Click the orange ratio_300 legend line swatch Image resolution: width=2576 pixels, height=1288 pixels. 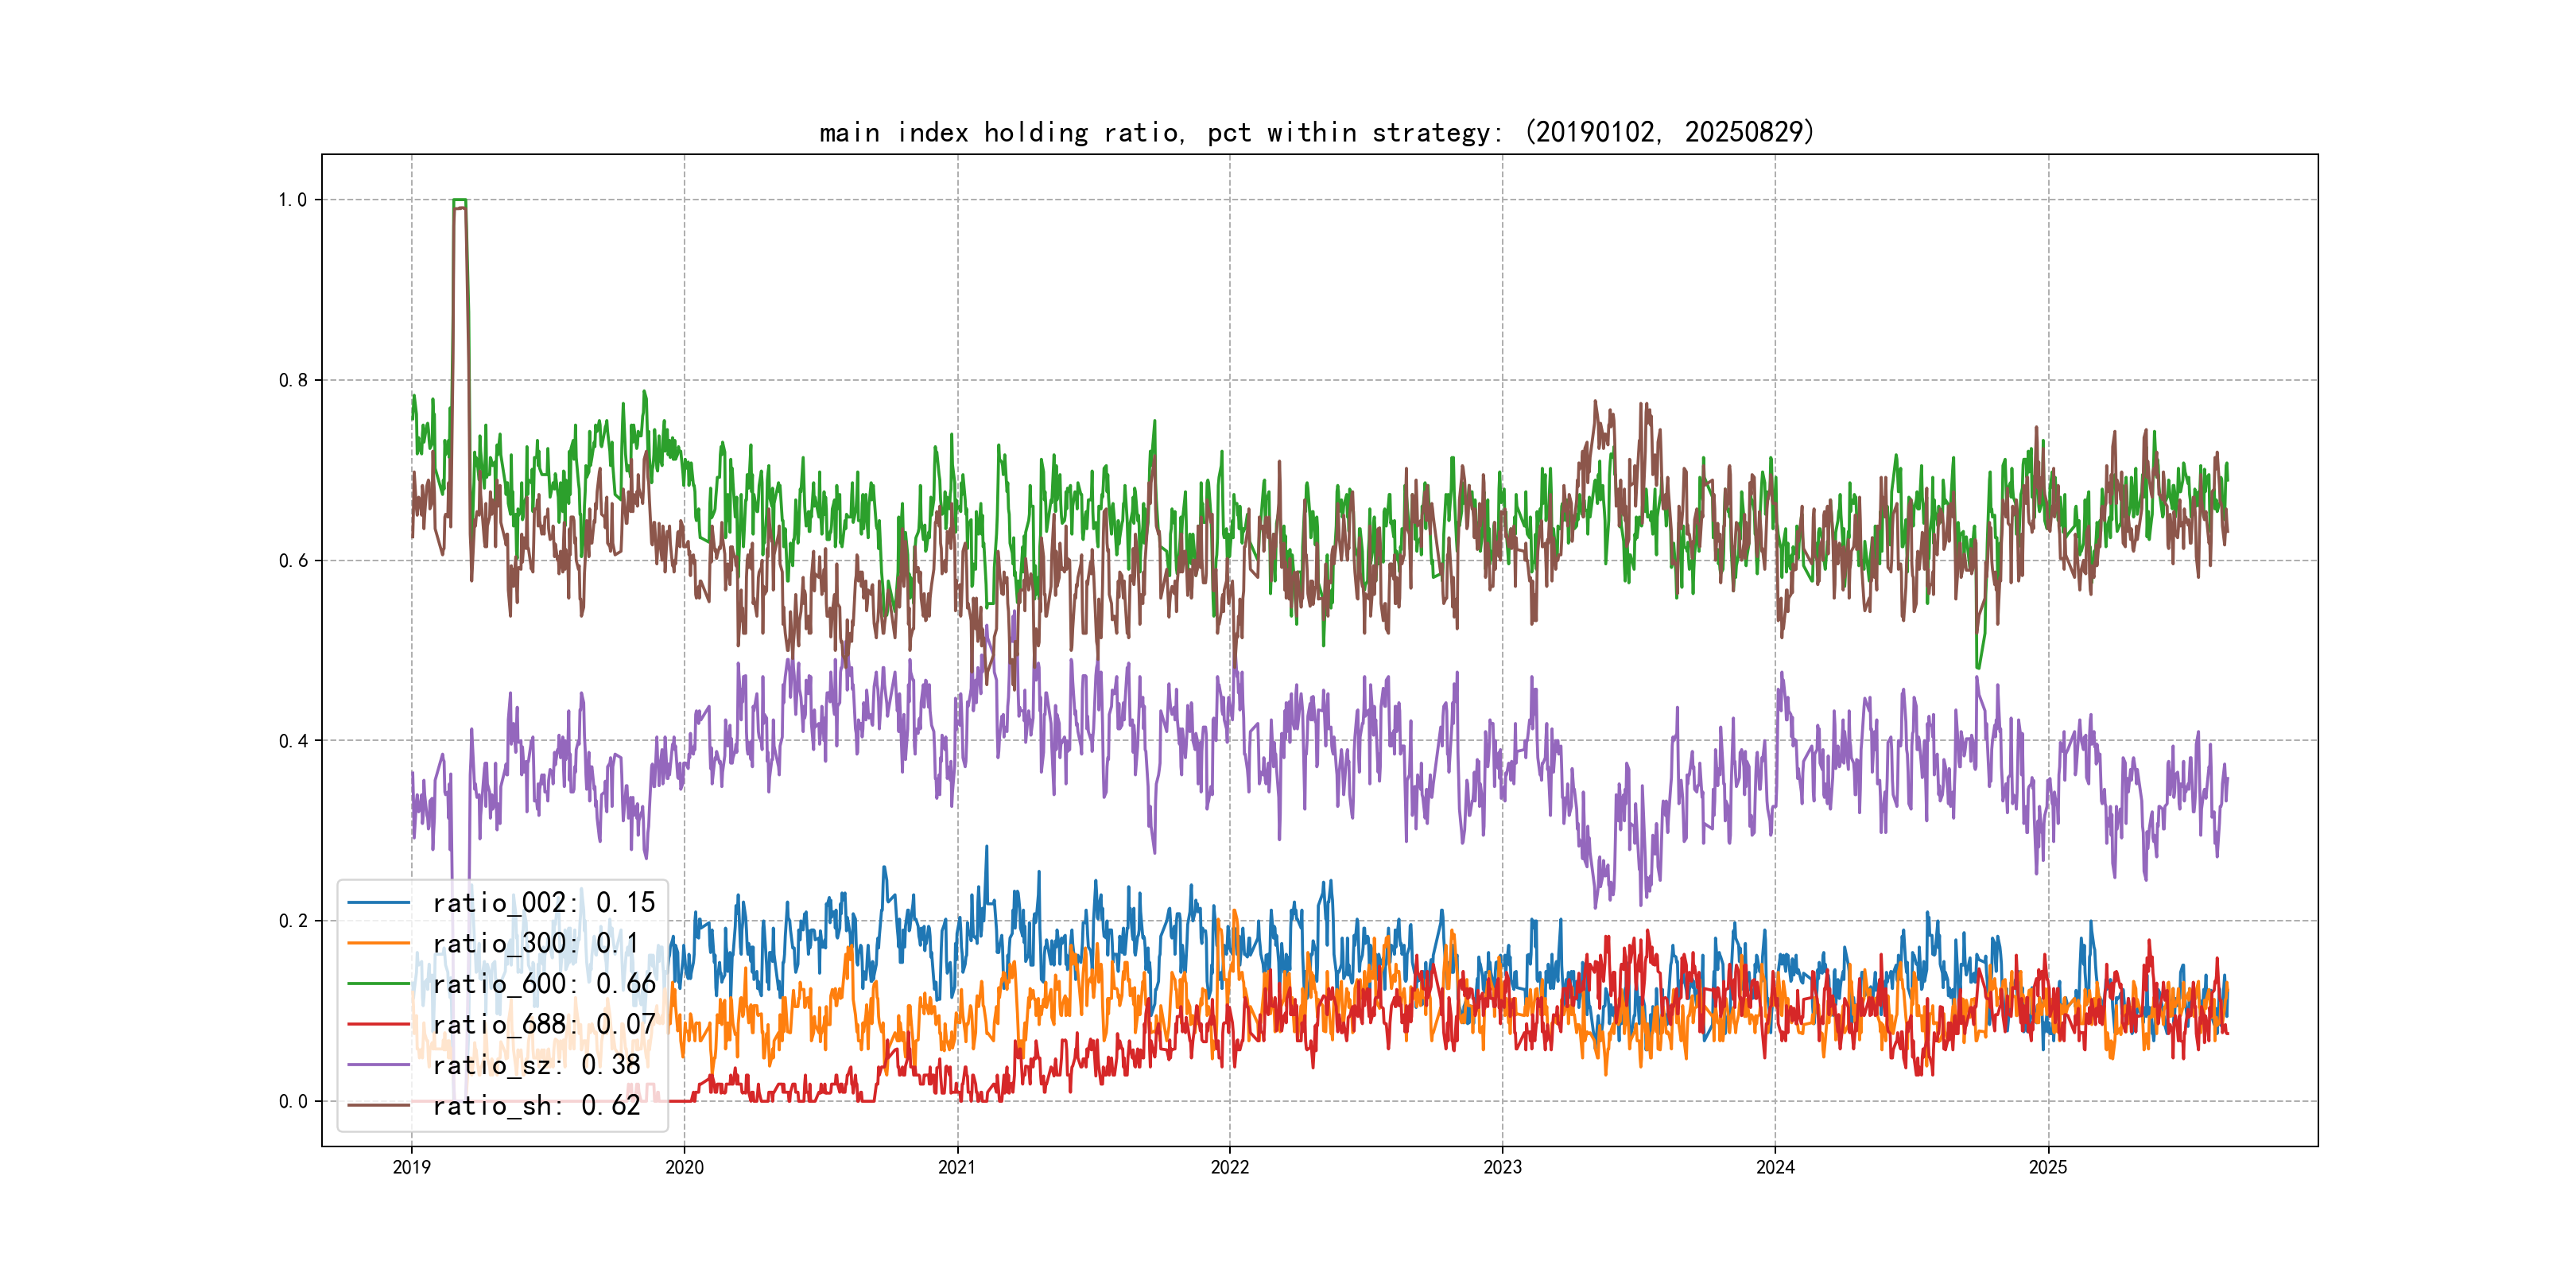coord(379,943)
